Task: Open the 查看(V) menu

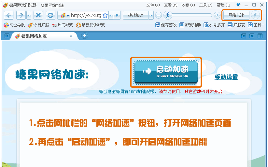Action: (171, 5)
